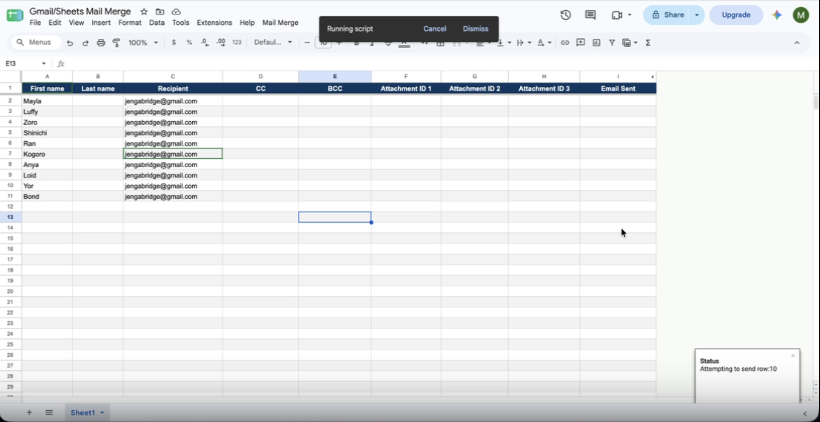Open version history clock icon

pos(566,15)
